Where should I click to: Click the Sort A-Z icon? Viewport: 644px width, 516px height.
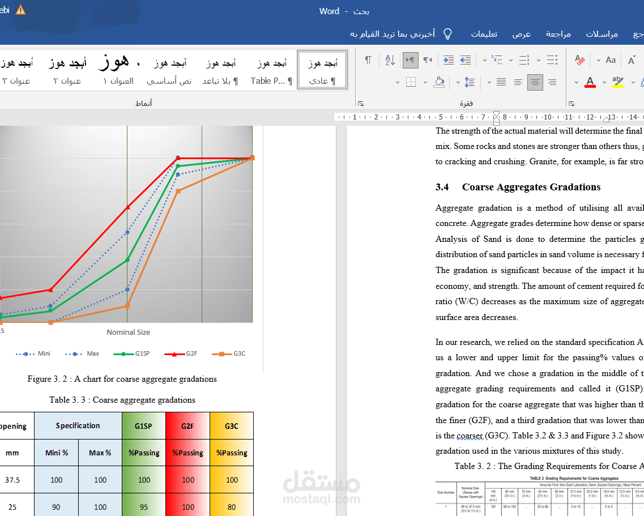point(390,61)
